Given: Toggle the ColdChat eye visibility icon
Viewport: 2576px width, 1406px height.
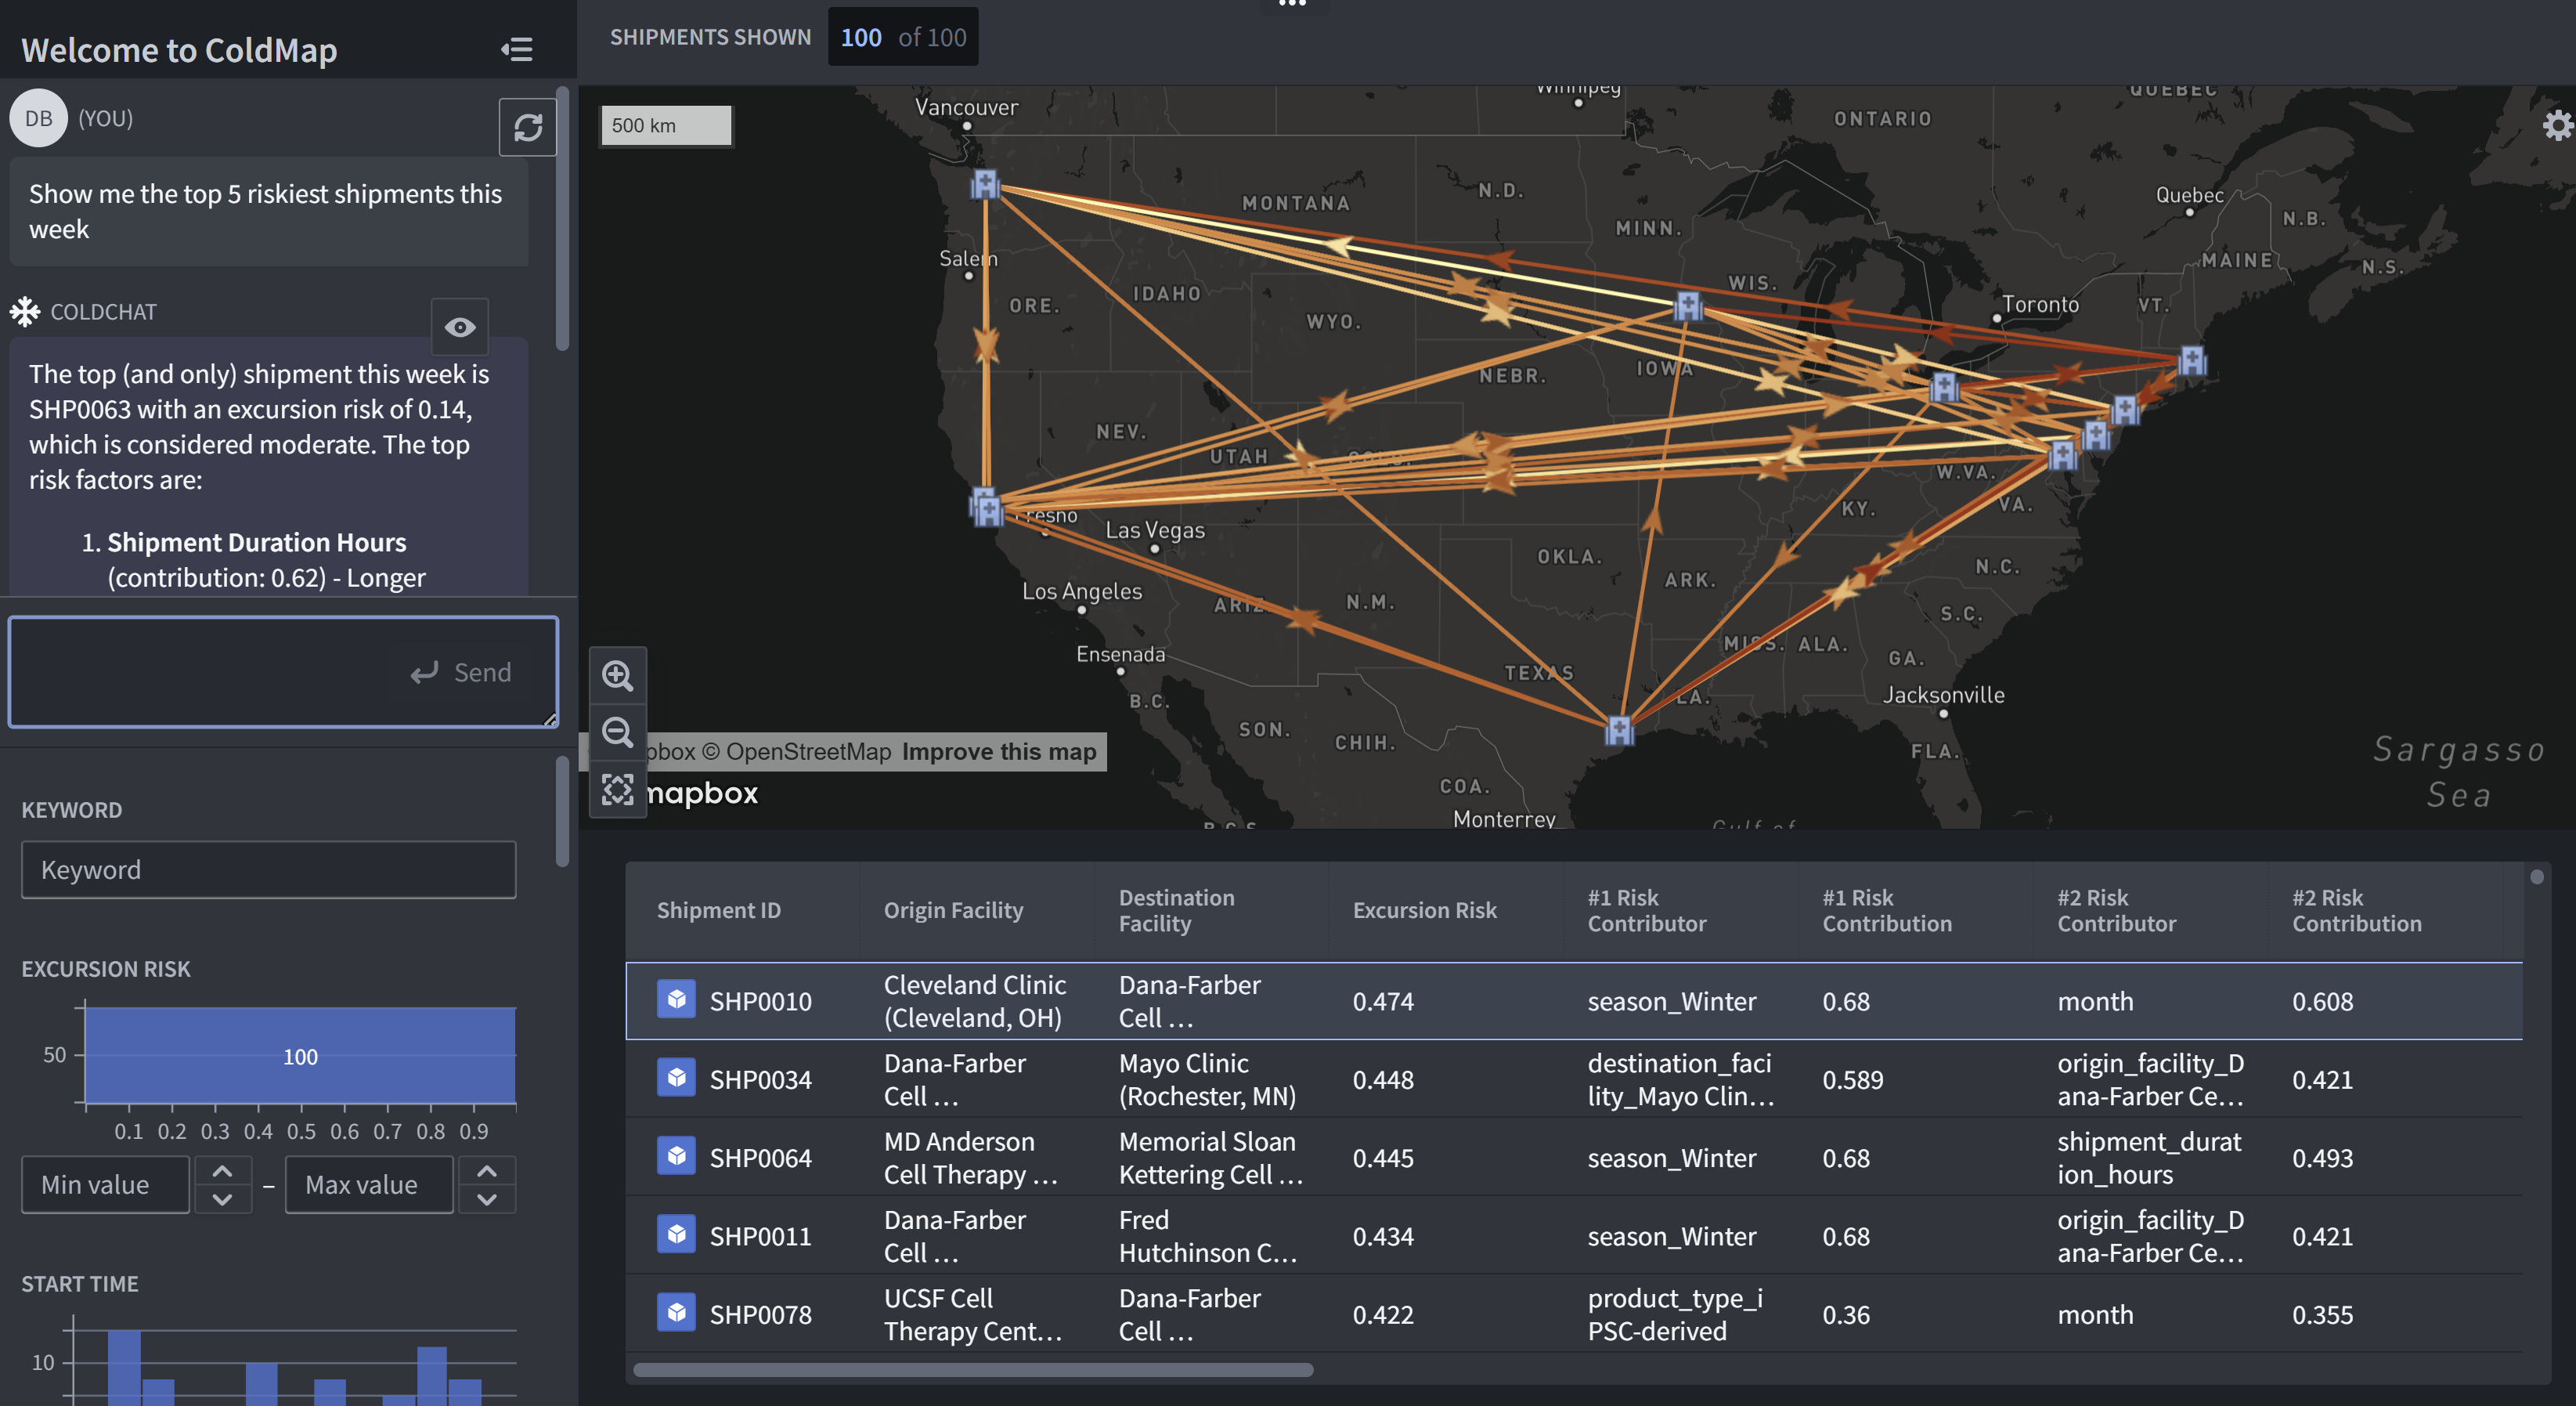Looking at the screenshot, I should 460,327.
